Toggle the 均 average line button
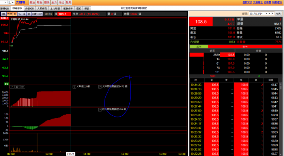The image size is (284, 156). tap(15, 14)
